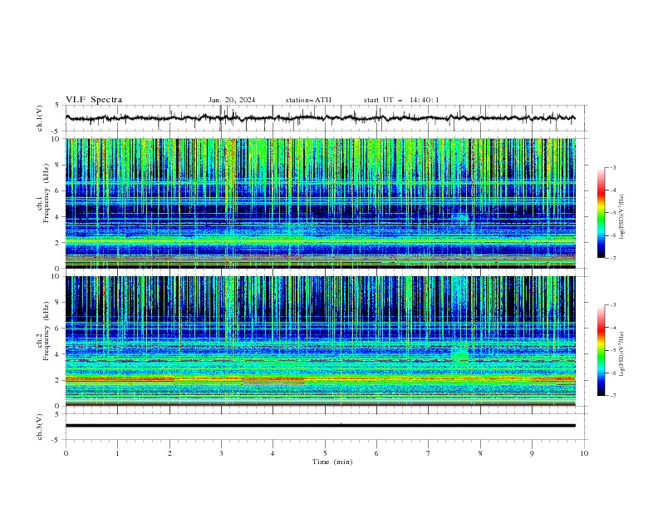The image size is (658, 509).
Task: Click the "-4" tick on the ch.2 color bar
Action: tap(612, 328)
